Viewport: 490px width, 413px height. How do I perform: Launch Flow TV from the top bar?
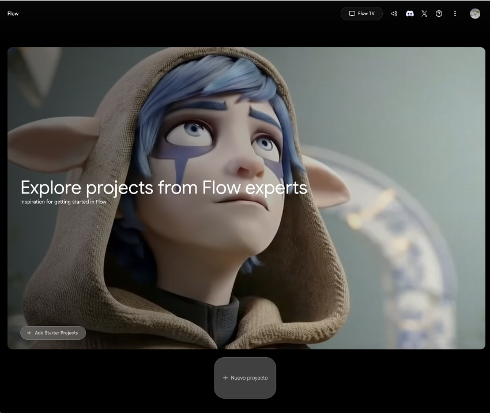coord(361,14)
